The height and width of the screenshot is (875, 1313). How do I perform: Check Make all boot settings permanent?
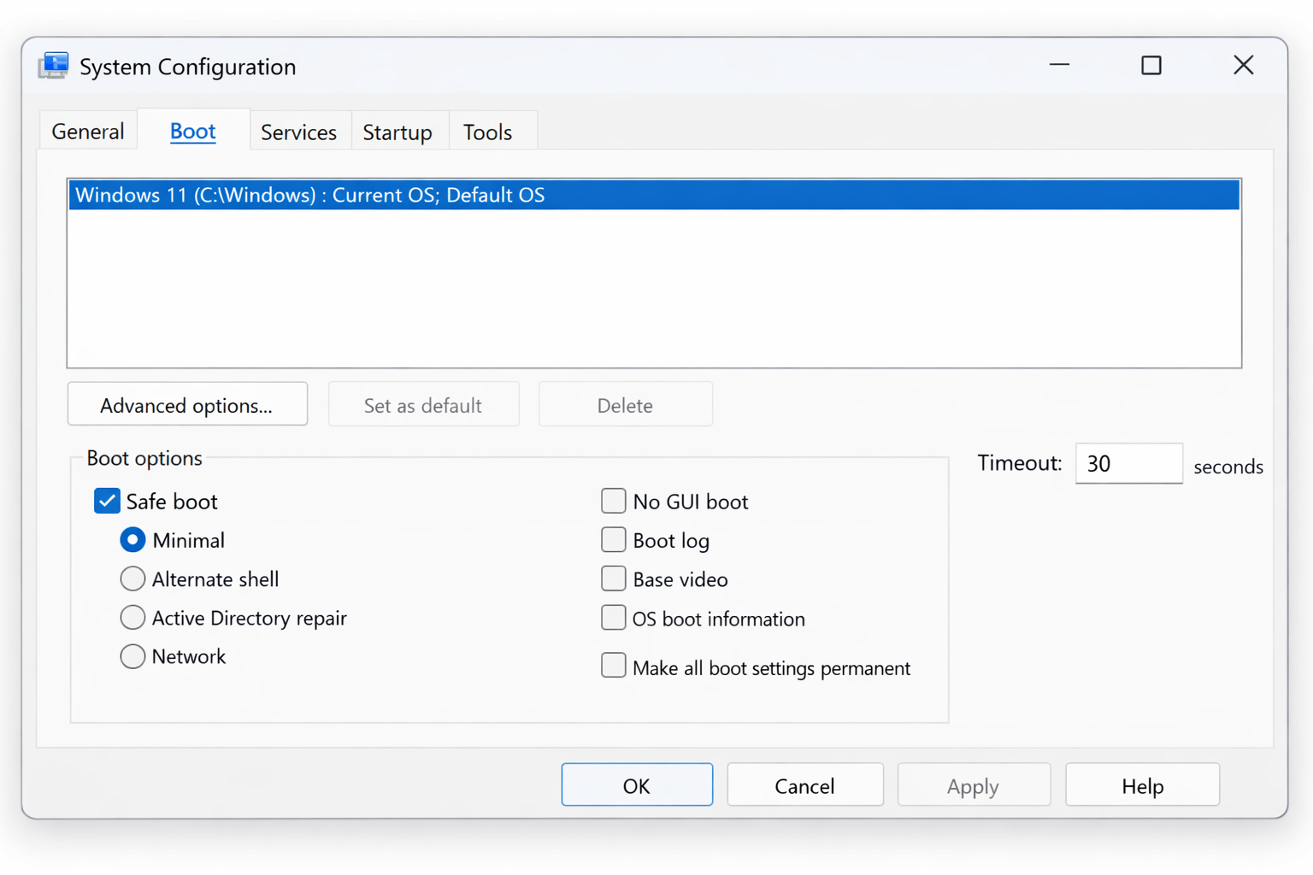tap(613, 666)
